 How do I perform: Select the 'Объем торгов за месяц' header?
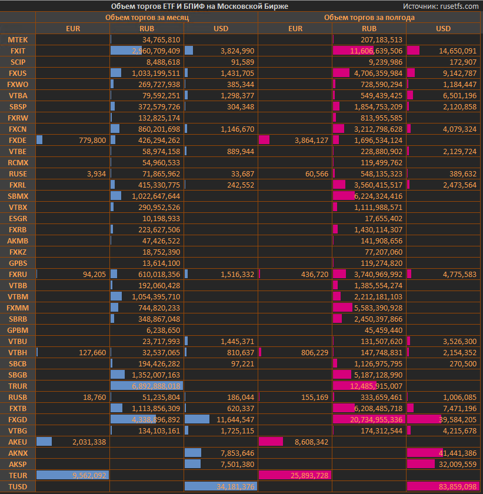click(147, 17)
